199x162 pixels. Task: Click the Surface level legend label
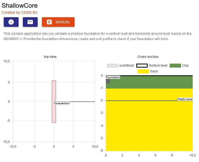pyautogui.click(x=158, y=65)
